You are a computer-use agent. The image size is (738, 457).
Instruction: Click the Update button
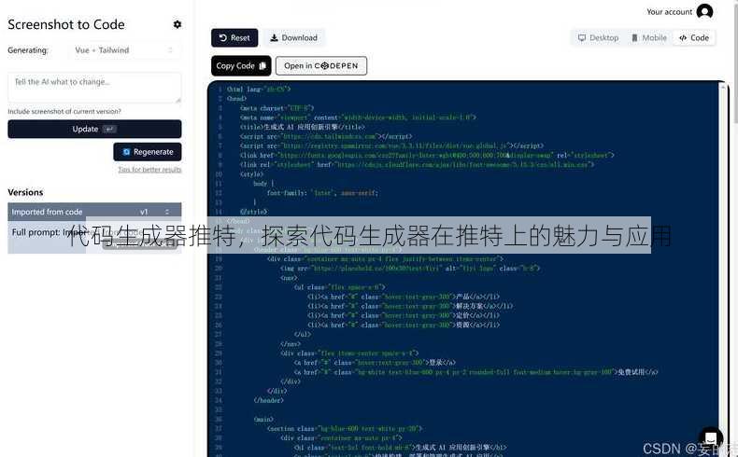(94, 129)
